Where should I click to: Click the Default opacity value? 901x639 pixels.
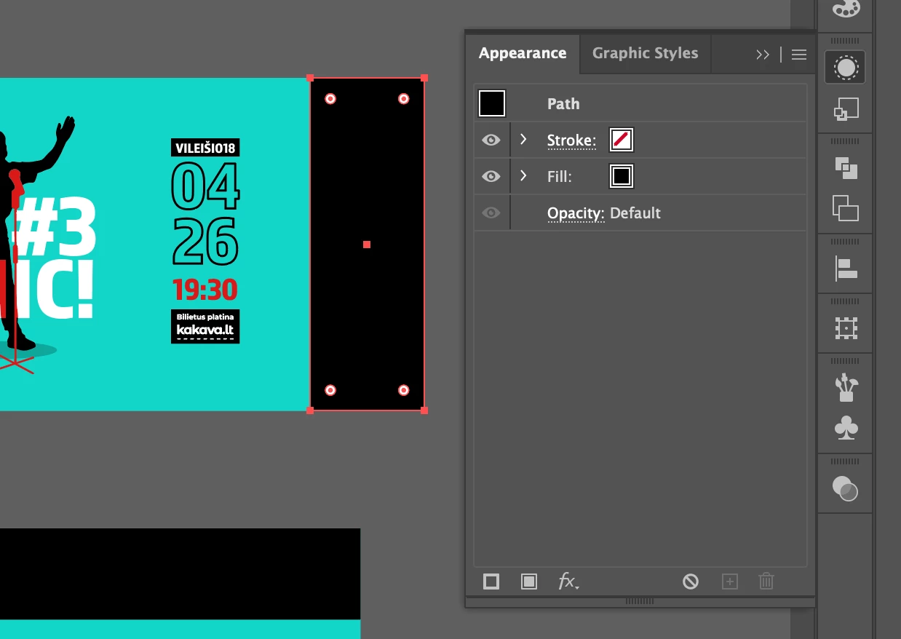coord(635,213)
